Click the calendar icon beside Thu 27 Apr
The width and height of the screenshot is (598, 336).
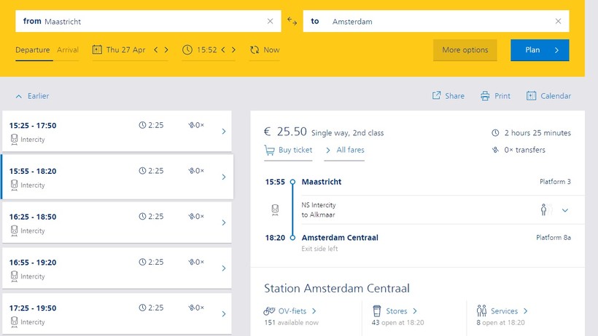point(97,50)
